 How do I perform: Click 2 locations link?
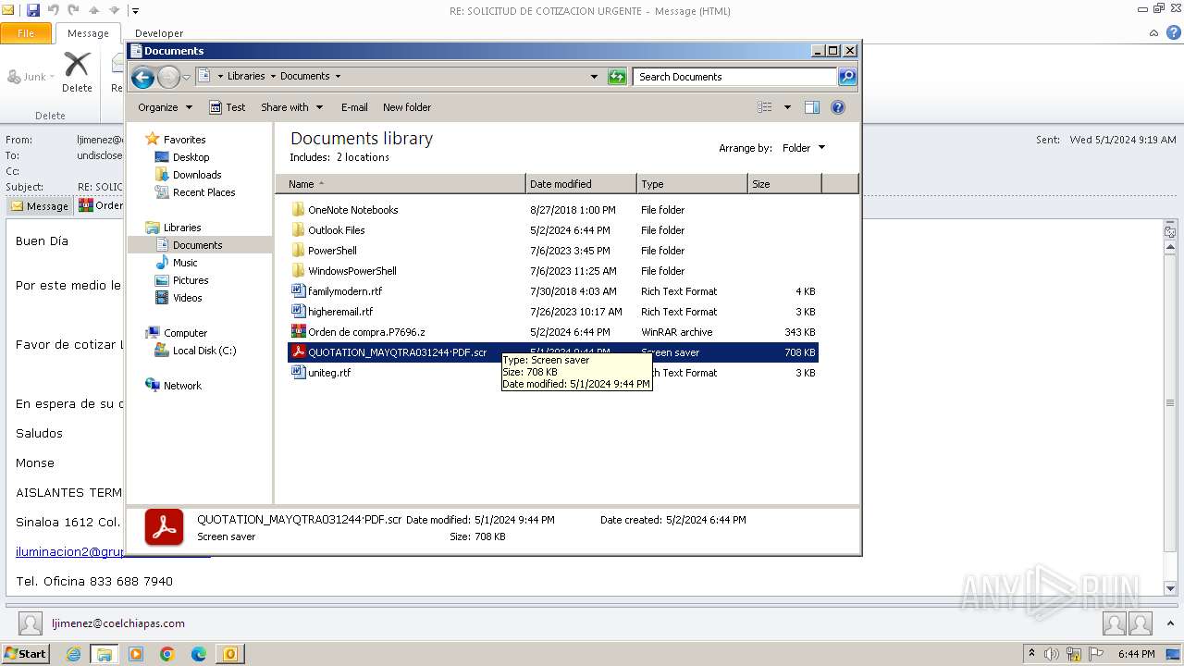tap(363, 157)
